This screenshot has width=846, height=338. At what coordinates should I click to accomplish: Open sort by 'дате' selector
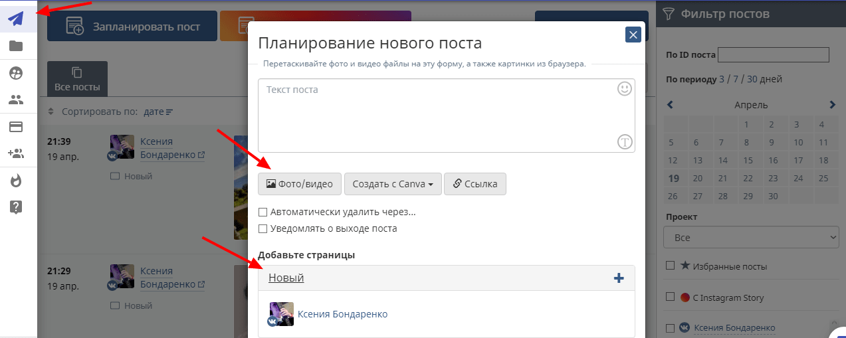click(158, 112)
